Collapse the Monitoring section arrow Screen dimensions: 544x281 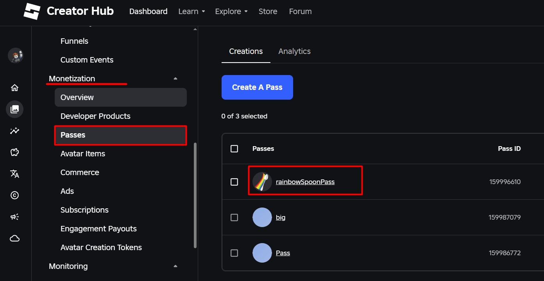click(175, 266)
